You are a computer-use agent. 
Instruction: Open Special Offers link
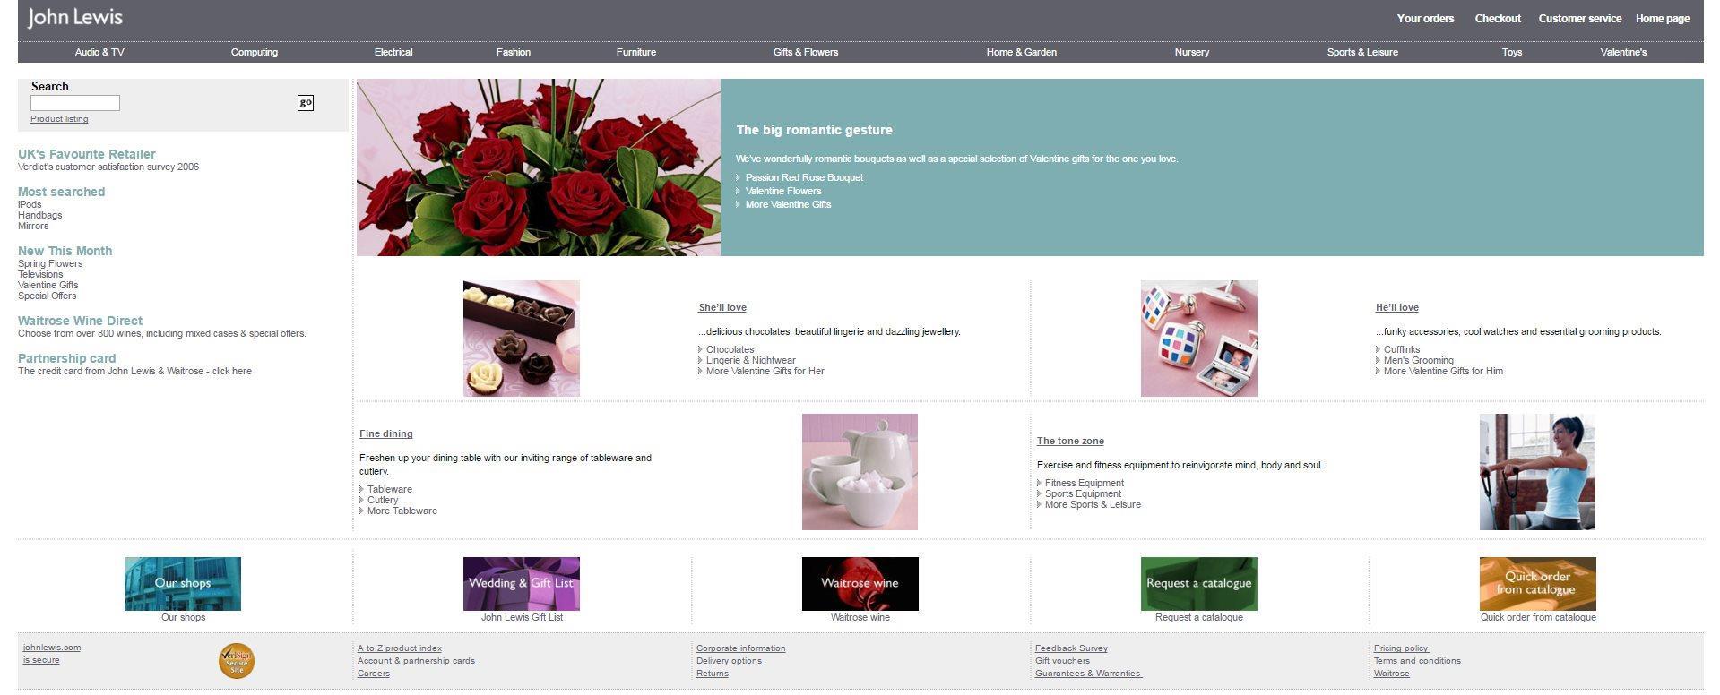[48, 296]
